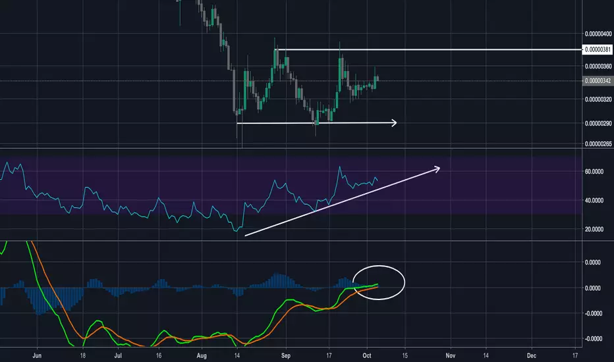Select the white 0.00000381 resistance line
The width and height of the screenshot is (614, 362).
429,50
